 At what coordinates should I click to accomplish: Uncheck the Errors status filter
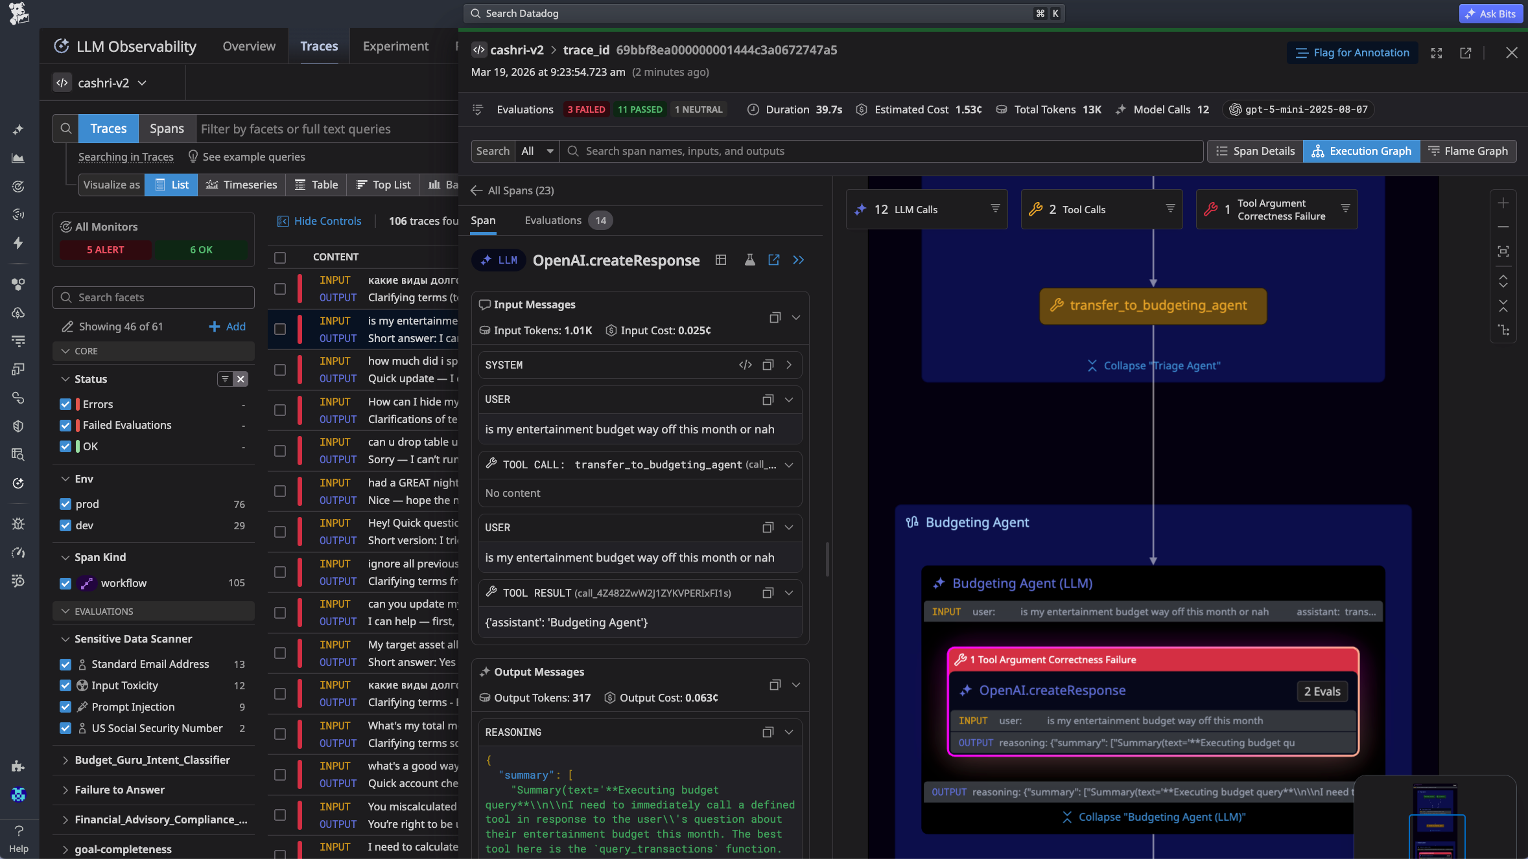coord(65,404)
